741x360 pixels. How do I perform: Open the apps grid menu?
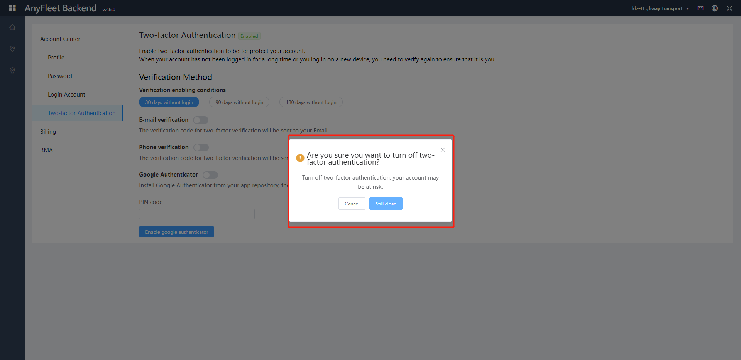pos(12,8)
